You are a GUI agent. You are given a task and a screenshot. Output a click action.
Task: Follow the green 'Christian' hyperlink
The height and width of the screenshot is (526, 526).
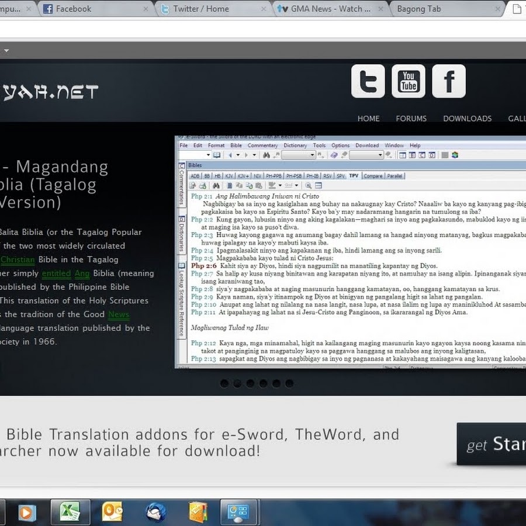(x=18, y=259)
